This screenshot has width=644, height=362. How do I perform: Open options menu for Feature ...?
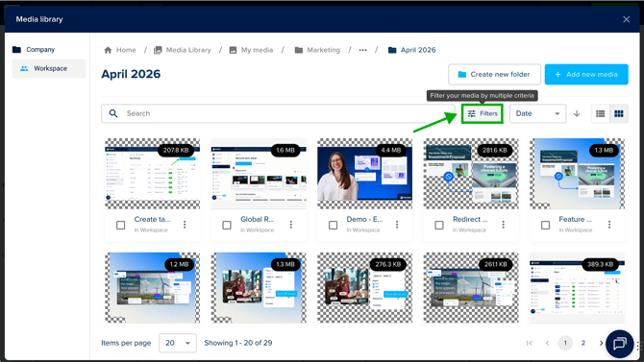click(x=609, y=225)
